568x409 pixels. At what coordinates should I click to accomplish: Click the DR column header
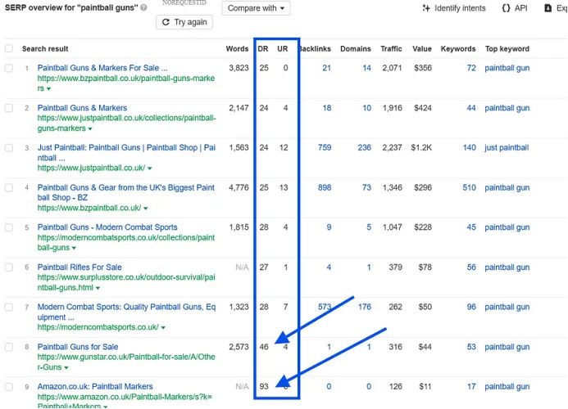point(263,49)
